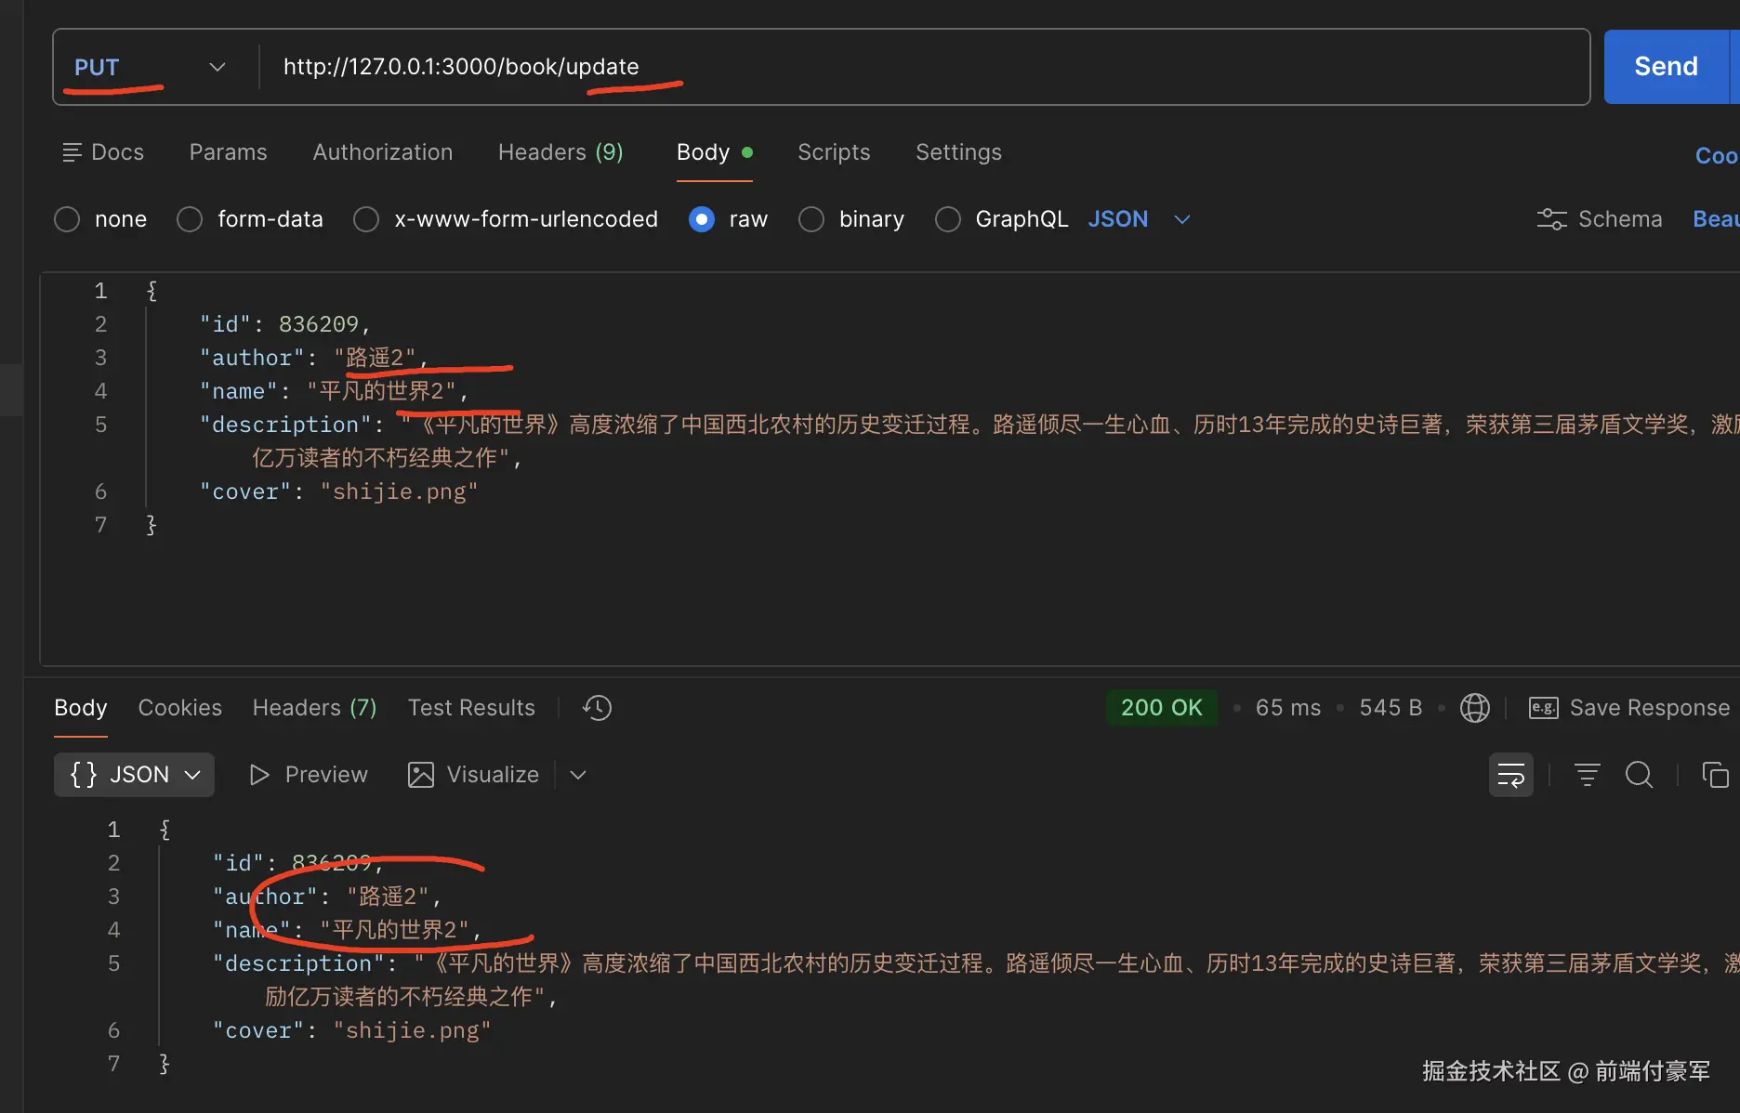
Task: Select the request Body tab
Action: pos(714,152)
